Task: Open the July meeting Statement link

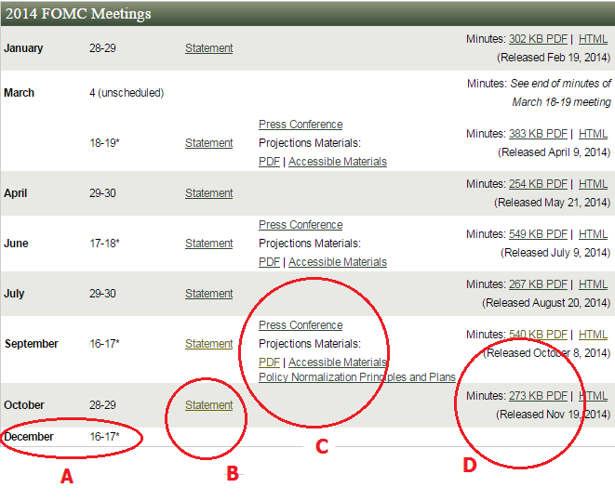Action: coord(209,294)
